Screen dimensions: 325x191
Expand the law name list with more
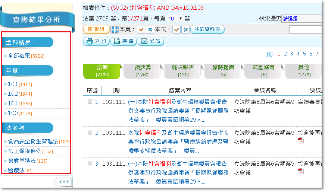click(x=64, y=182)
